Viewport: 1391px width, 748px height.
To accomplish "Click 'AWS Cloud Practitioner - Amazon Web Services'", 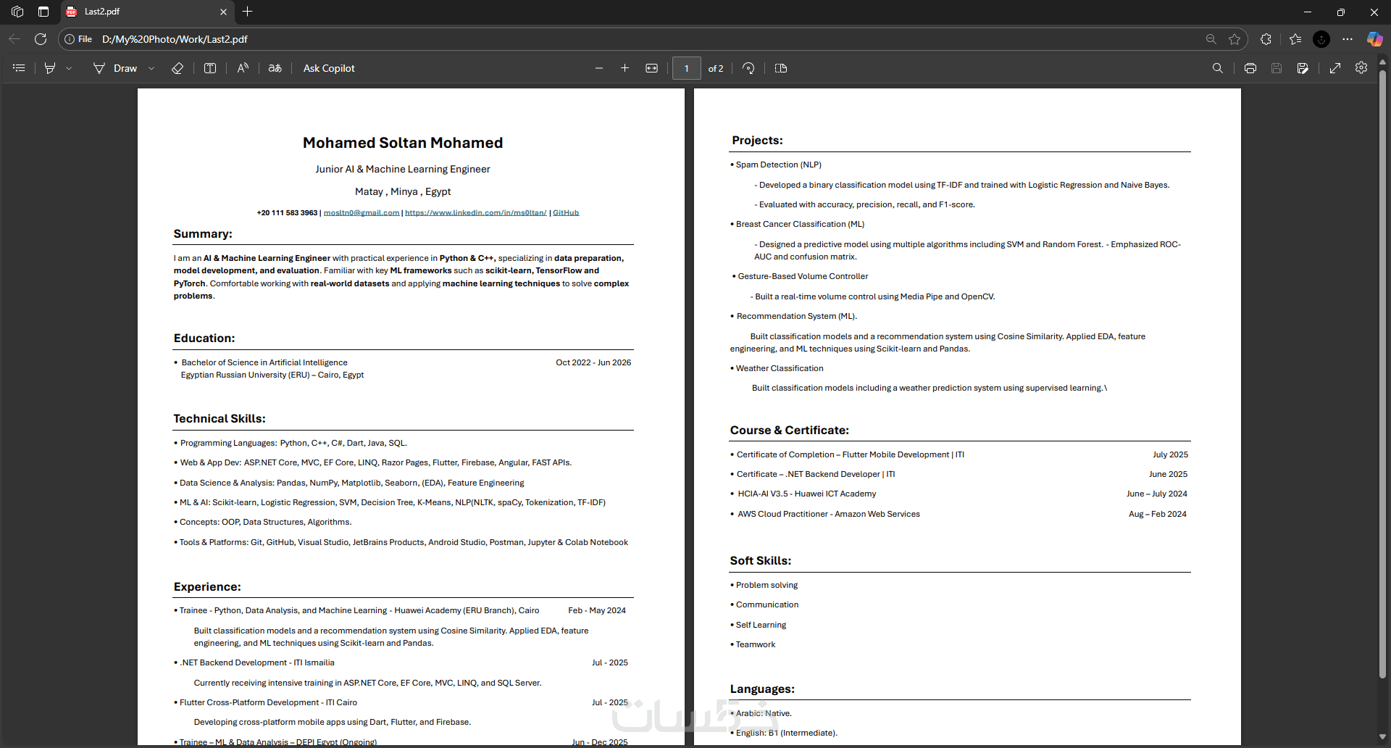I will tap(829, 515).
